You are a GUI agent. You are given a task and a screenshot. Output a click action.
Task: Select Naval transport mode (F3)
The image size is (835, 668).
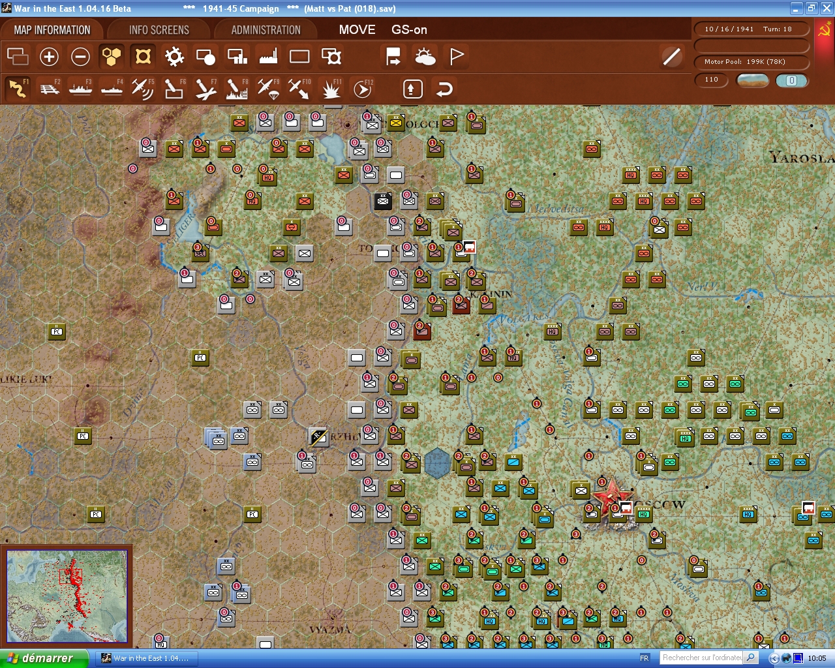[81, 89]
